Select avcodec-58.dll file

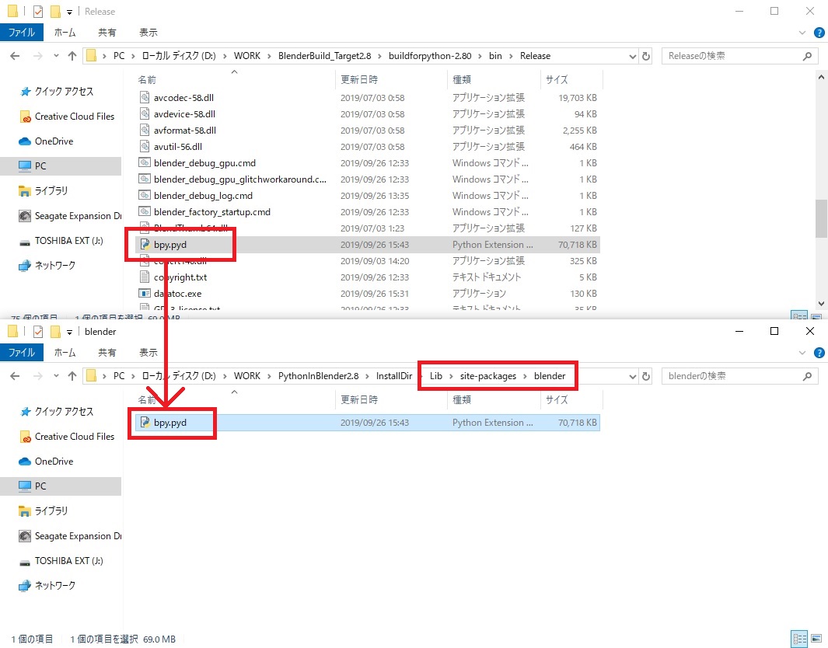pos(183,98)
